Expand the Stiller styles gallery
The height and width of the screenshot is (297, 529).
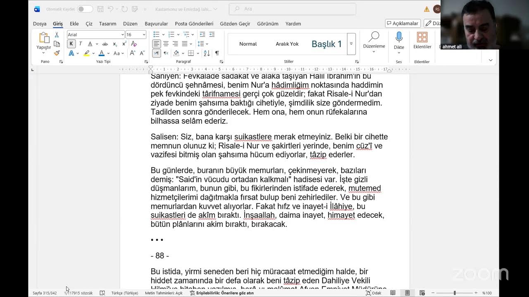click(x=351, y=44)
